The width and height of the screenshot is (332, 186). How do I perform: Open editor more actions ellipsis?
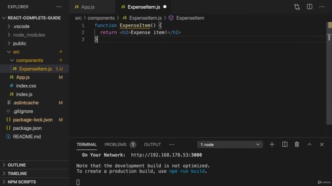click(322, 7)
